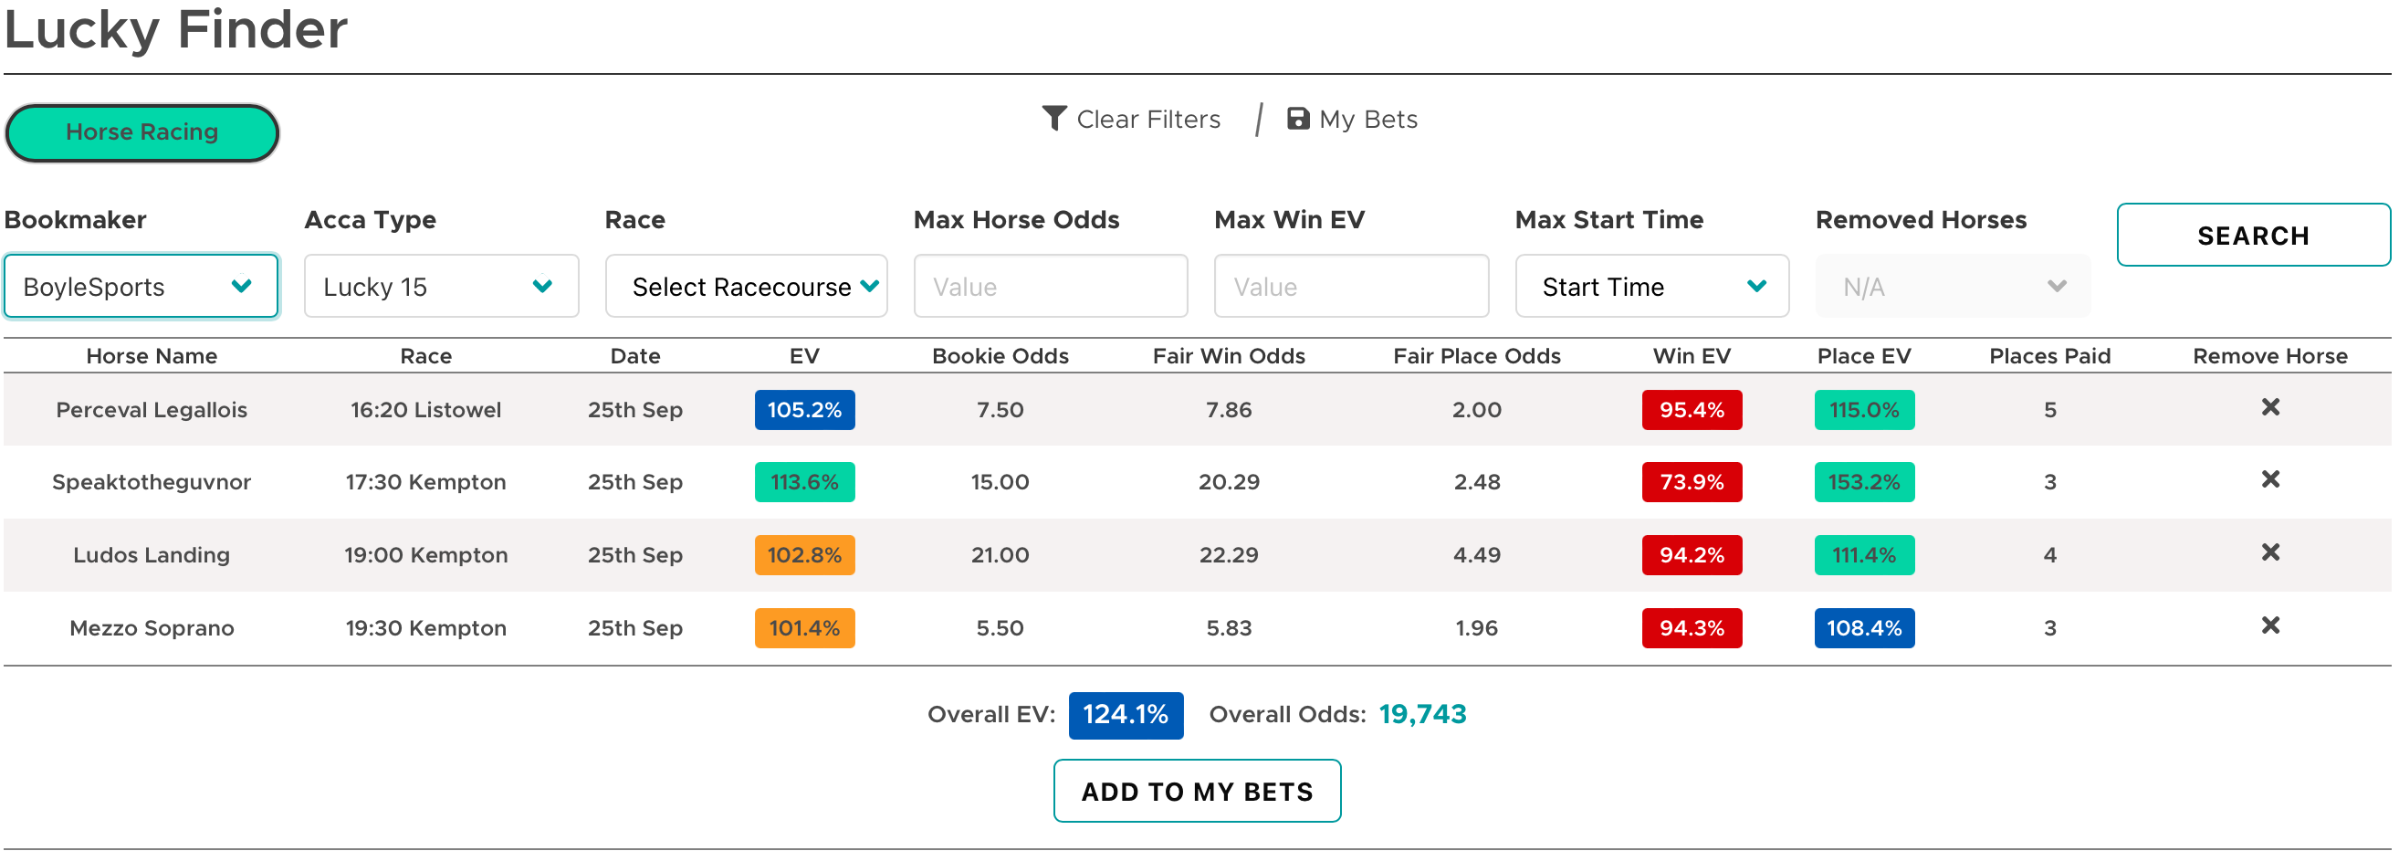
Task: Remove Speaktotheguvnor using its X icon
Action: [2269, 479]
